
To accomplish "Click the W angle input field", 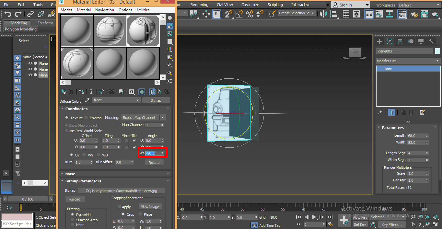I will tap(153, 153).
